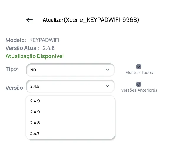This screenshot has height=158, width=170.
Task: Open the Tipo dropdown showing ND
Action: [70, 70]
